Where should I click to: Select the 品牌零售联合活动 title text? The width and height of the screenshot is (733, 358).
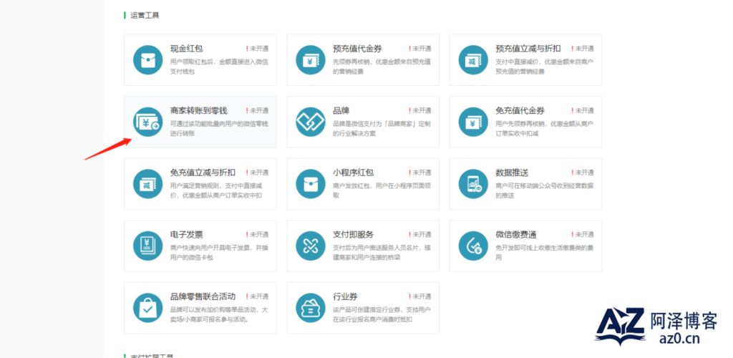[x=203, y=296]
